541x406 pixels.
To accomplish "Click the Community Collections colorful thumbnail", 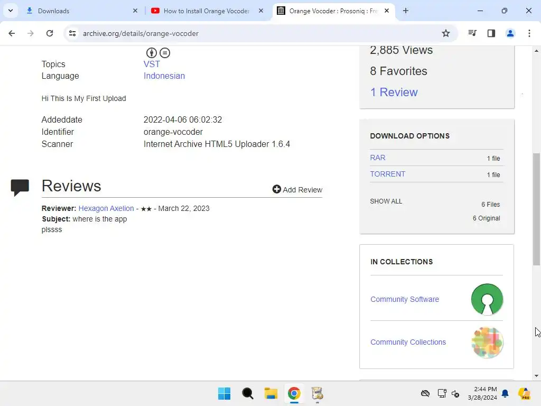I will pos(487,342).
